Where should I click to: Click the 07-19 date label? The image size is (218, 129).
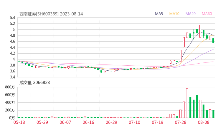(x=158, y=122)
